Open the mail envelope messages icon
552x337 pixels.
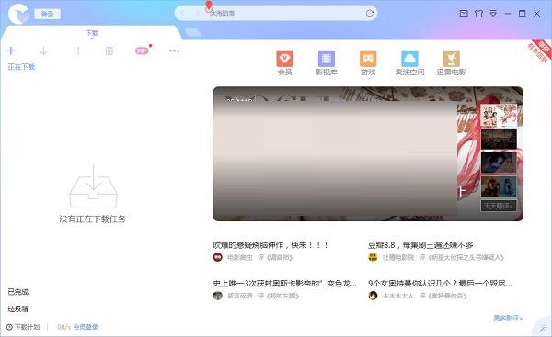click(x=464, y=14)
